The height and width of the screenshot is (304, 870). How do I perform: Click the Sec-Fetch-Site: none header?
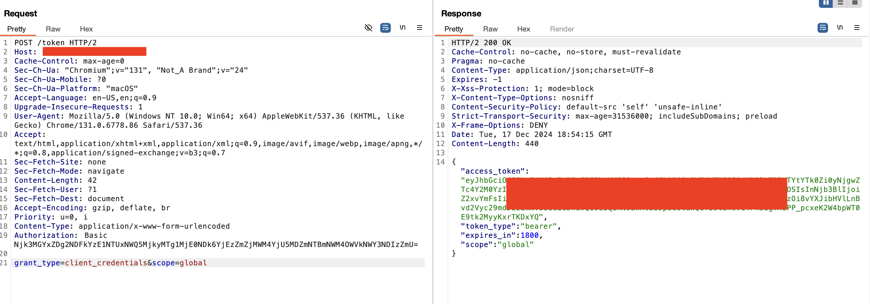coord(60,162)
